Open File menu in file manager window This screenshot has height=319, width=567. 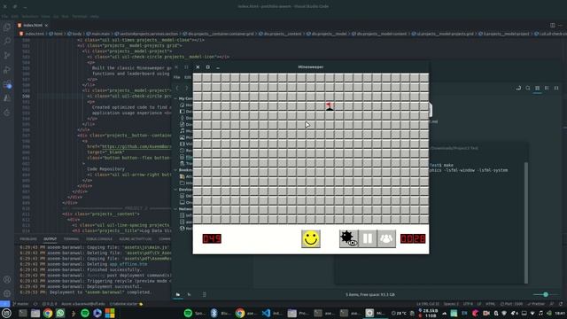176,77
